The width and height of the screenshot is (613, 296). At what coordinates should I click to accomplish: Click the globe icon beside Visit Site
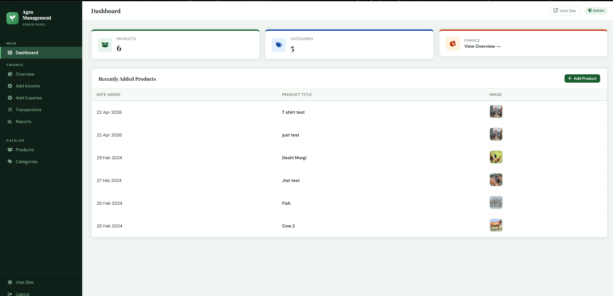pyautogui.click(x=10, y=282)
